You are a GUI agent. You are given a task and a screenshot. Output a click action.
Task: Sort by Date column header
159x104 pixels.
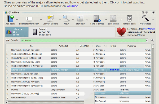[x=100, y=46]
